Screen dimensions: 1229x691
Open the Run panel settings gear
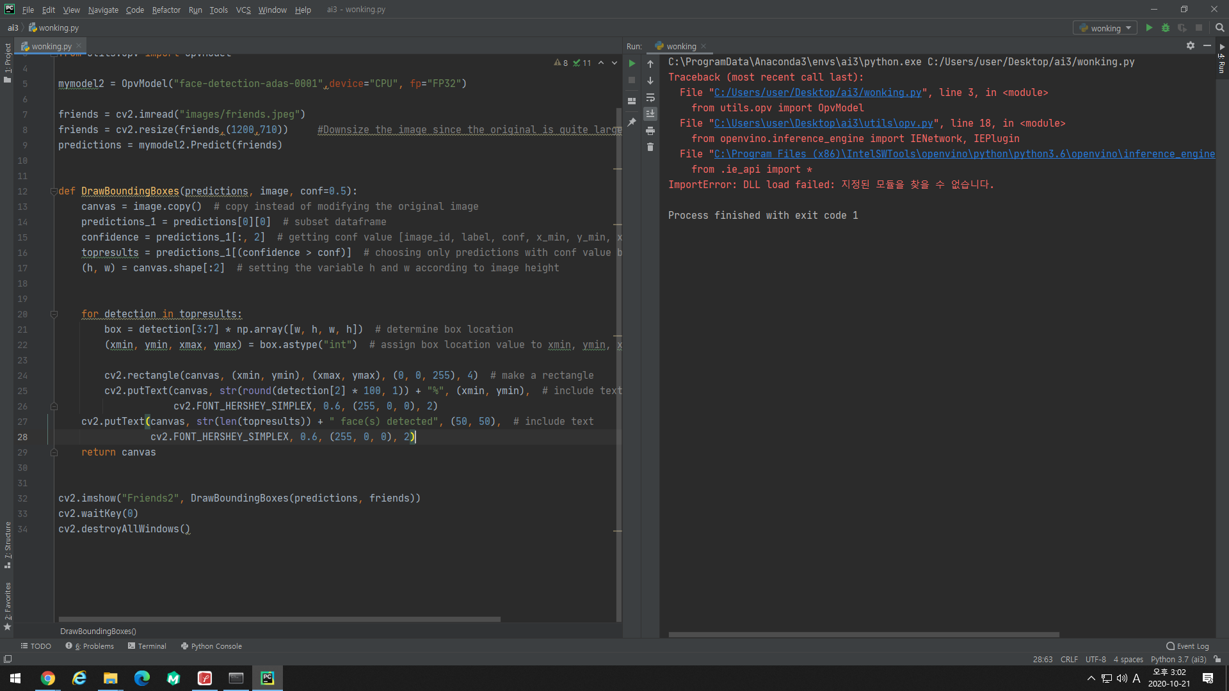coord(1191,45)
